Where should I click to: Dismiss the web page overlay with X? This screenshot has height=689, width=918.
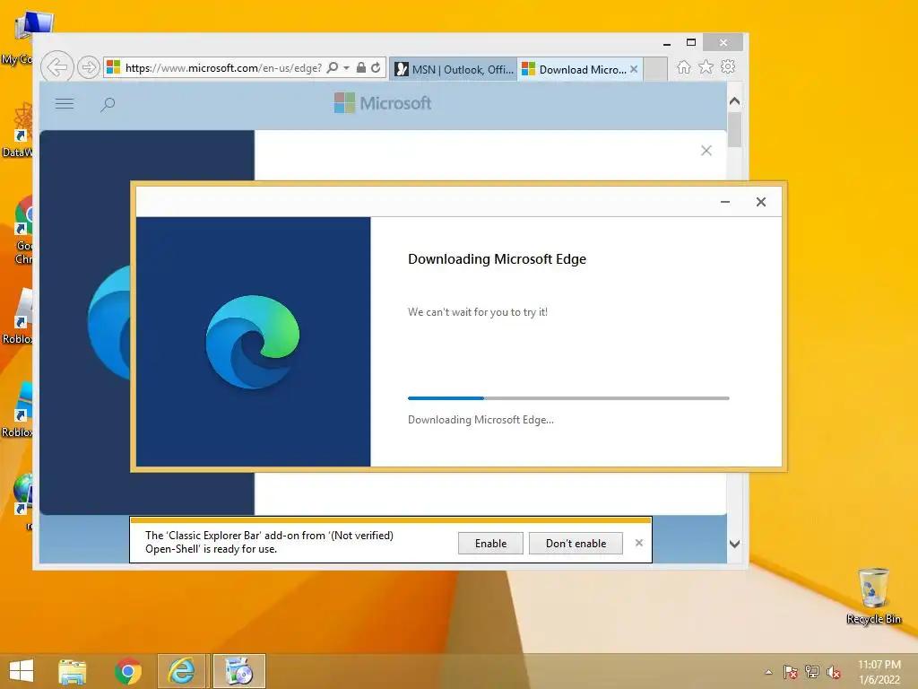coord(706,151)
